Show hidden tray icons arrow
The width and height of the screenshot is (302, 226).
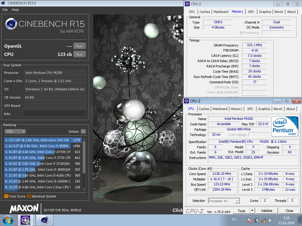point(242,220)
